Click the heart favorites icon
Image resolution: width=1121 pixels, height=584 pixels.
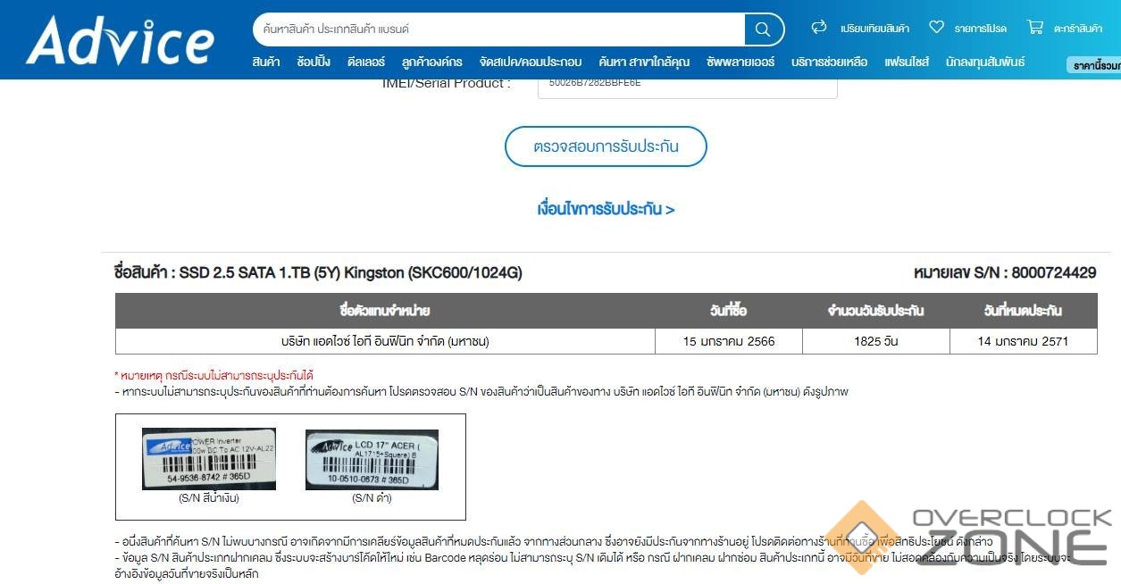936,28
